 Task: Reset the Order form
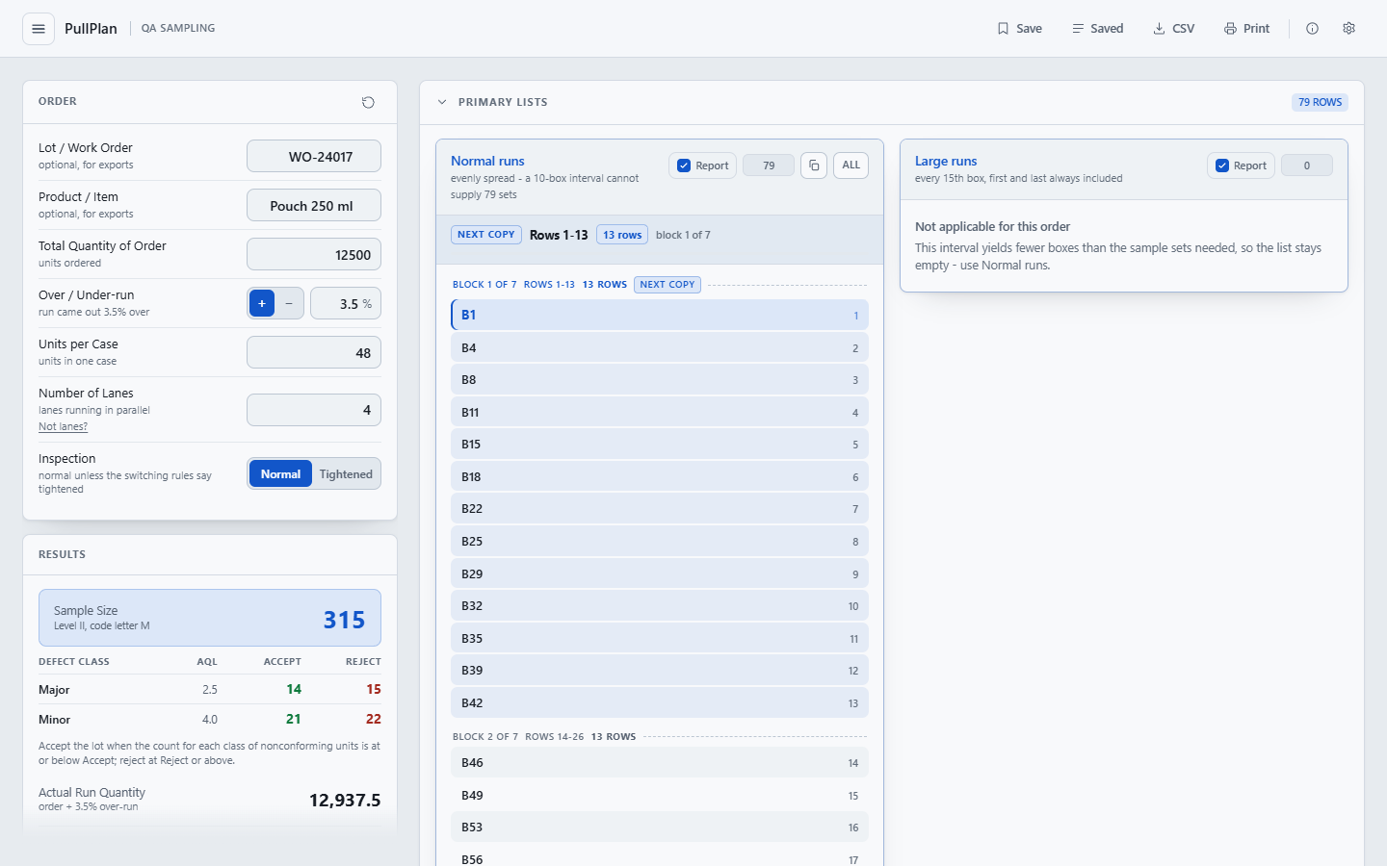[368, 102]
